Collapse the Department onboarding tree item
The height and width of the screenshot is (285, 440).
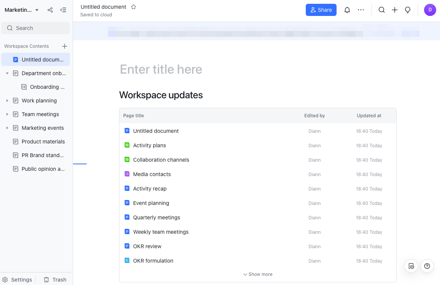click(x=7, y=73)
